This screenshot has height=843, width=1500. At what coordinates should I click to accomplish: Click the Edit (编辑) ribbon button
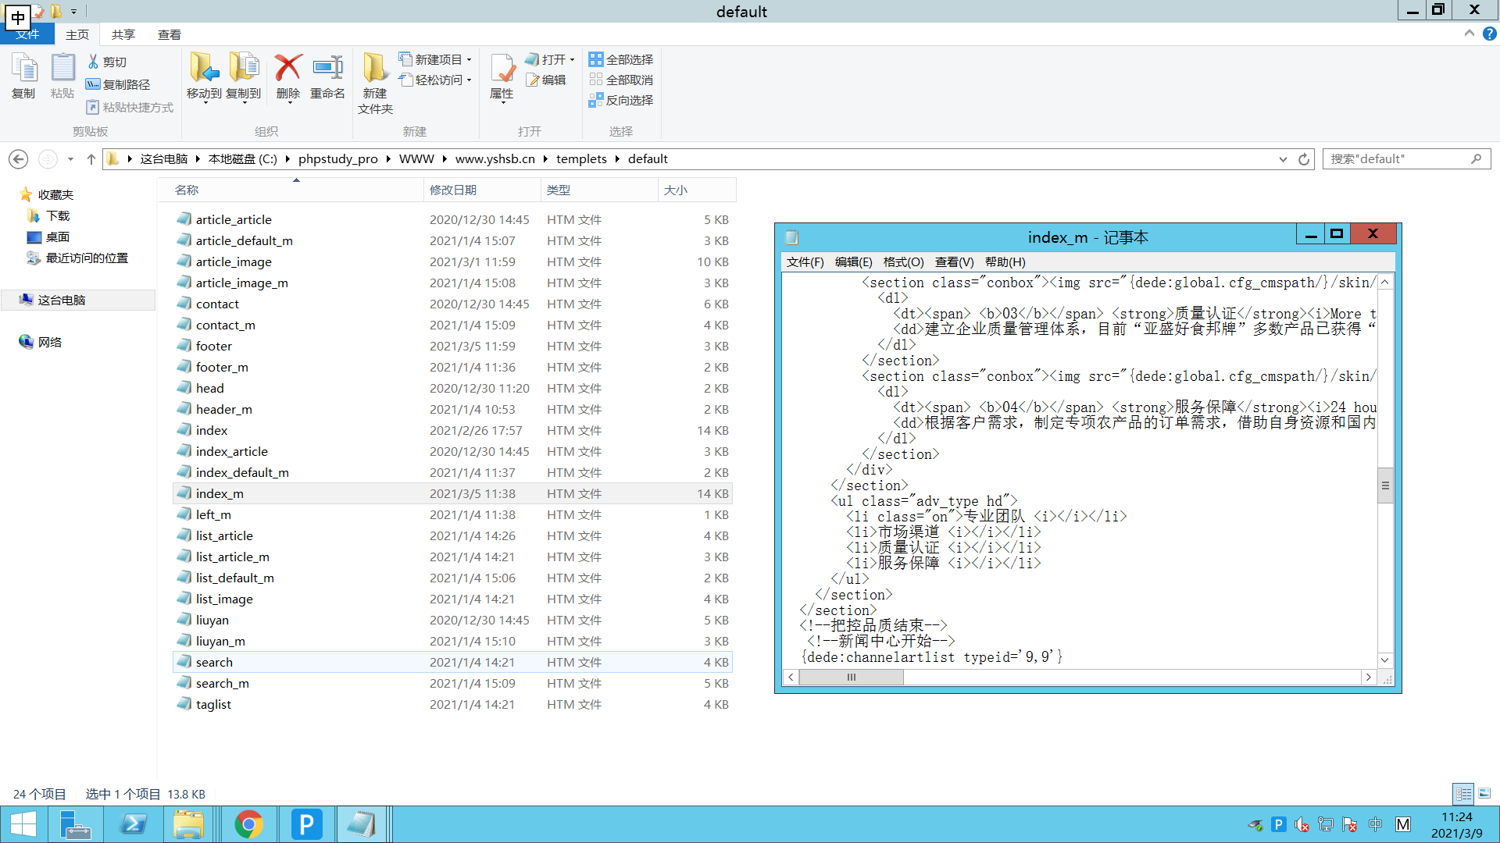tap(546, 80)
